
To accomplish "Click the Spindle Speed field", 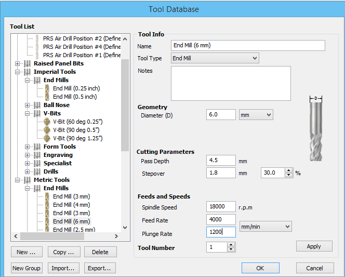I will pos(221,206).
